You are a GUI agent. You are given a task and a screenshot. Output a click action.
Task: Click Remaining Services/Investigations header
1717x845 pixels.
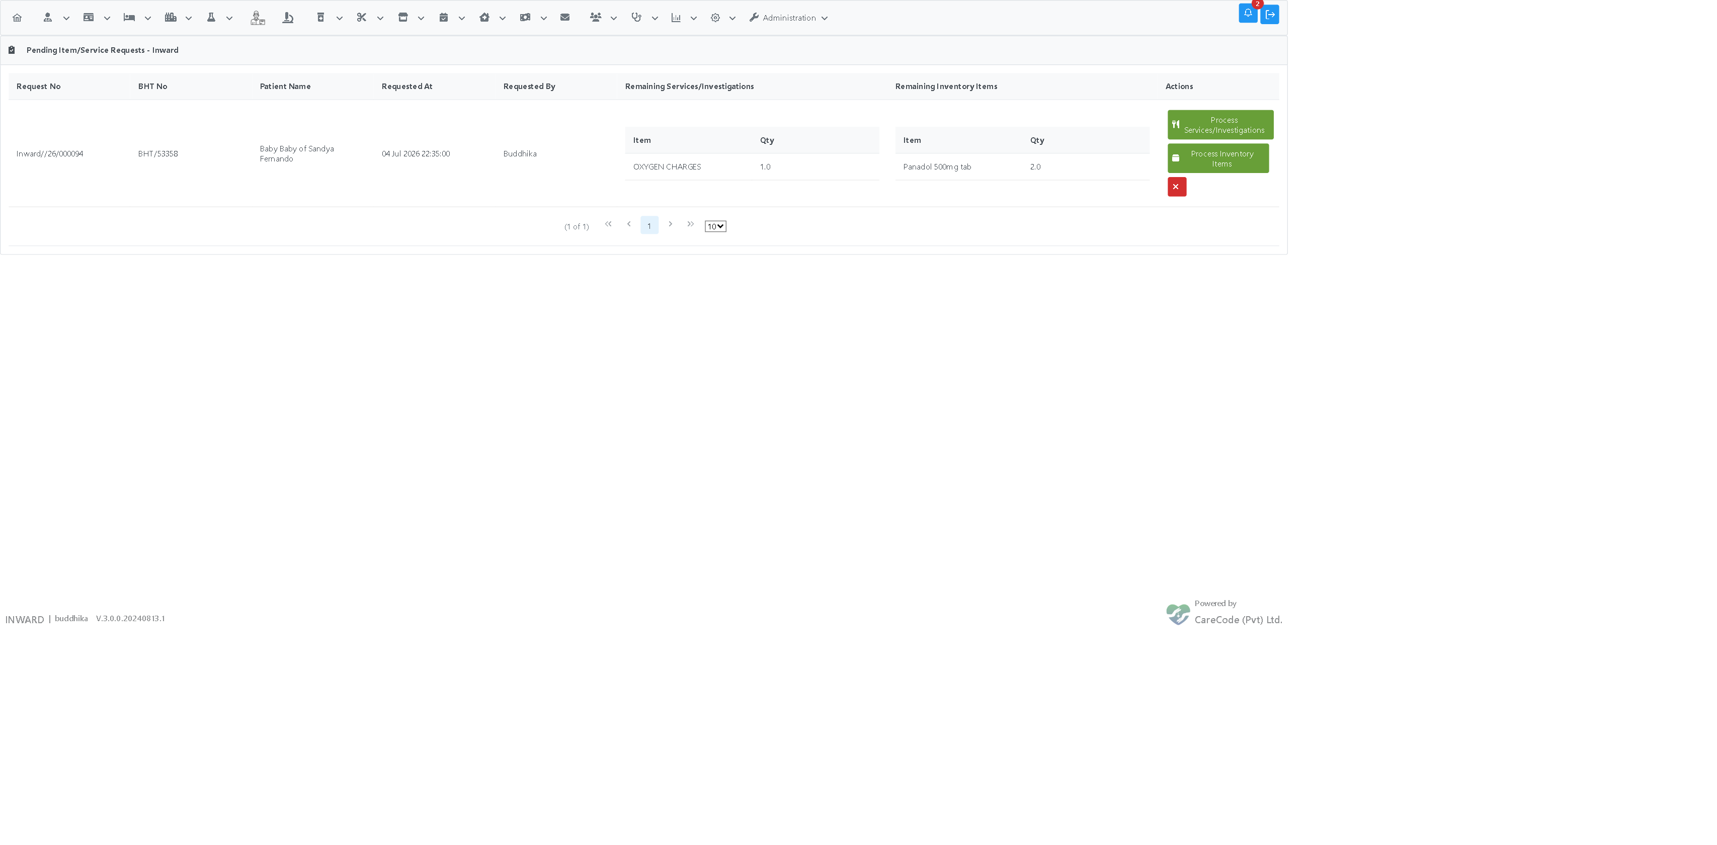click(x=689, y=87)
